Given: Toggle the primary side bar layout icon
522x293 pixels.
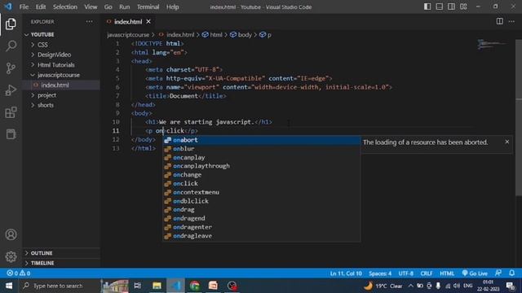Looking at the screenshot, I should click(x=427, y=7).
